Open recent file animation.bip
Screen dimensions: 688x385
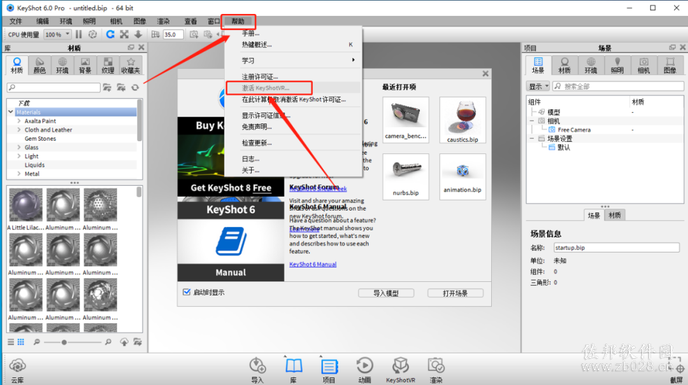click(462, 176)
